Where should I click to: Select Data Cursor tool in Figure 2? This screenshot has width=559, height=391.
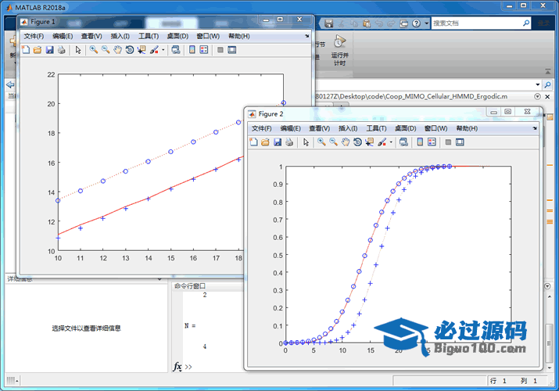369,142
